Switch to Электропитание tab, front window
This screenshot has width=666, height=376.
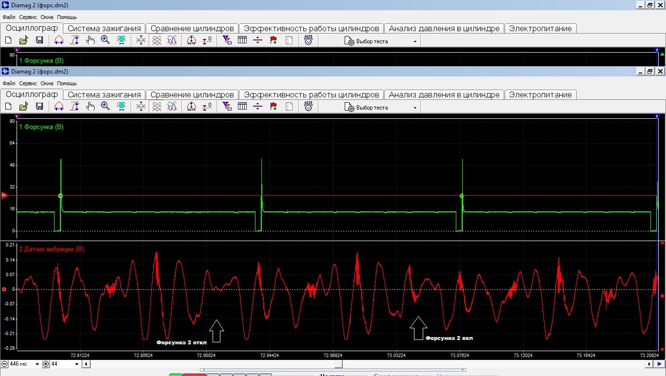tap(540, 94)
